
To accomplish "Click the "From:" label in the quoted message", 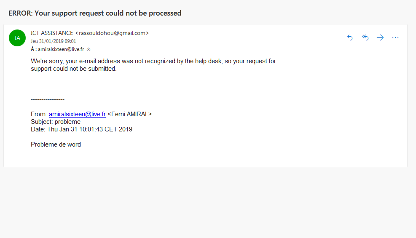I will pos(39,114).
